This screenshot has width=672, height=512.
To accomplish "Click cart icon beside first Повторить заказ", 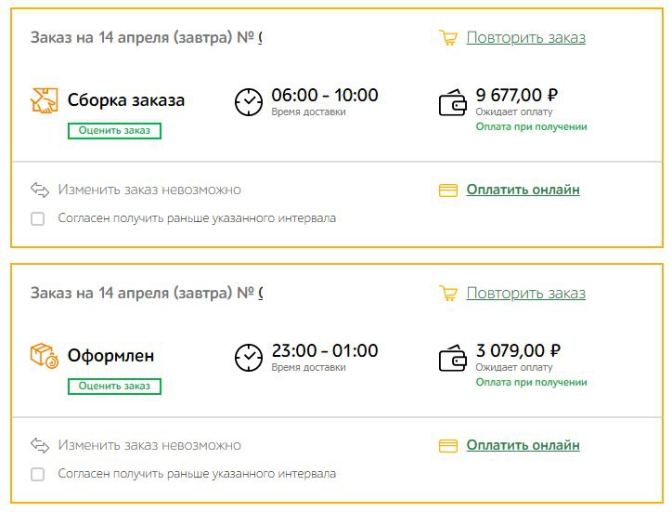I will pos(448,37).
